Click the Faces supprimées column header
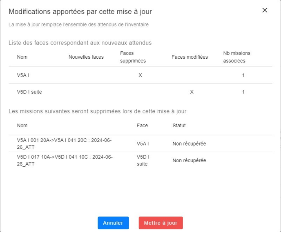This screenshot has width=281, height=232. pyautogui.click(x=133, y=57)
